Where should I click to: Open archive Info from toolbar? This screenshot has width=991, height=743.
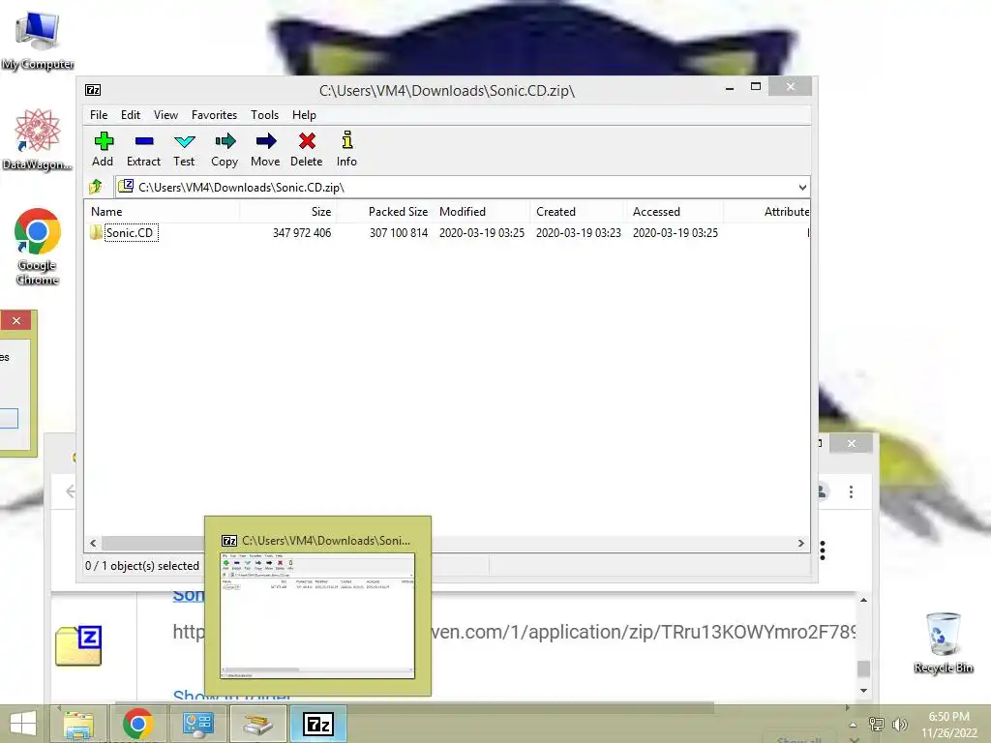346,149
